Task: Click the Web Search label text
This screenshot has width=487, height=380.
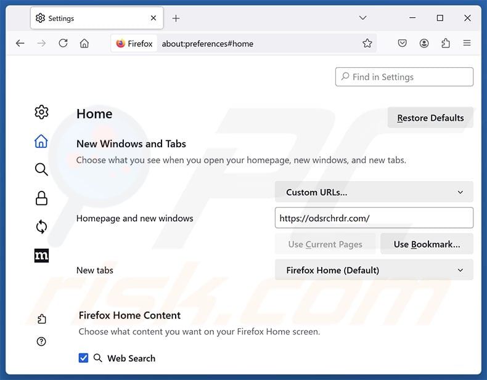Action: [131, 358]
